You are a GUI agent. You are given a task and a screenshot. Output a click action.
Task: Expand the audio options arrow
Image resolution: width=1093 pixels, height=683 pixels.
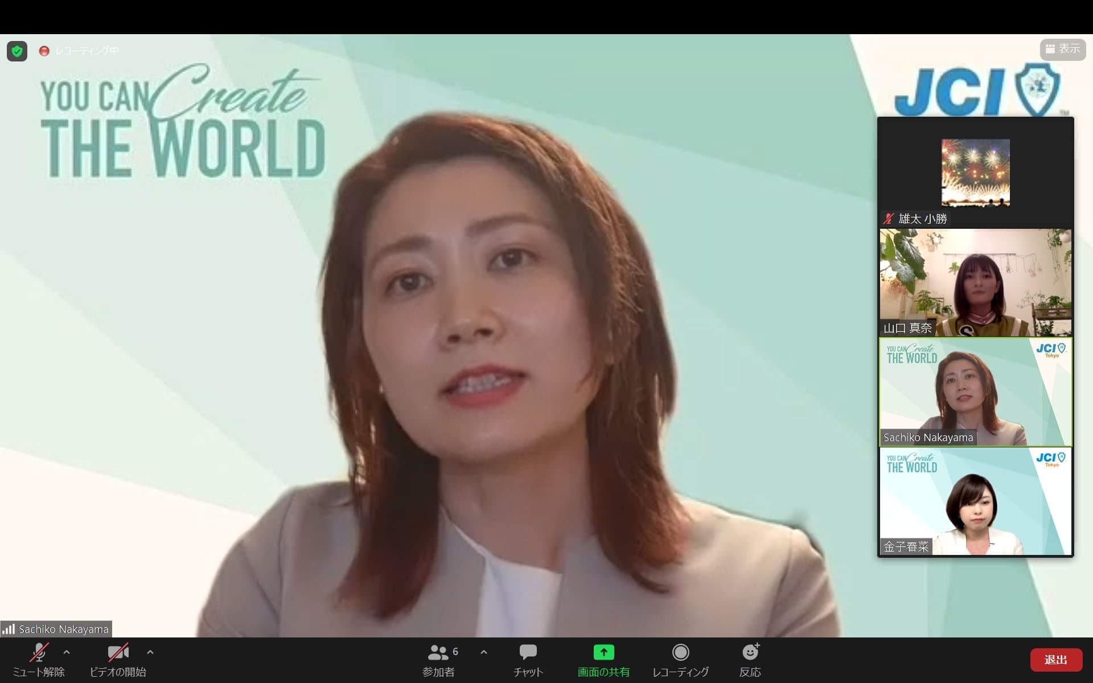click(x=67, y=652)
